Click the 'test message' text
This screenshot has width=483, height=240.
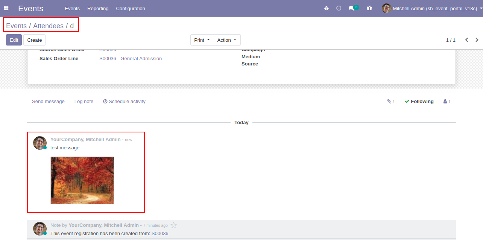(x=65, y=148)
